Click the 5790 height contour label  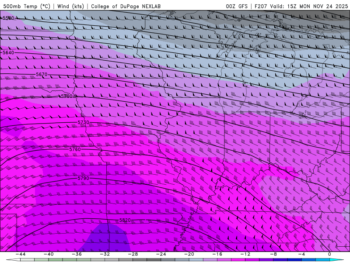click(x=83, y=178)
